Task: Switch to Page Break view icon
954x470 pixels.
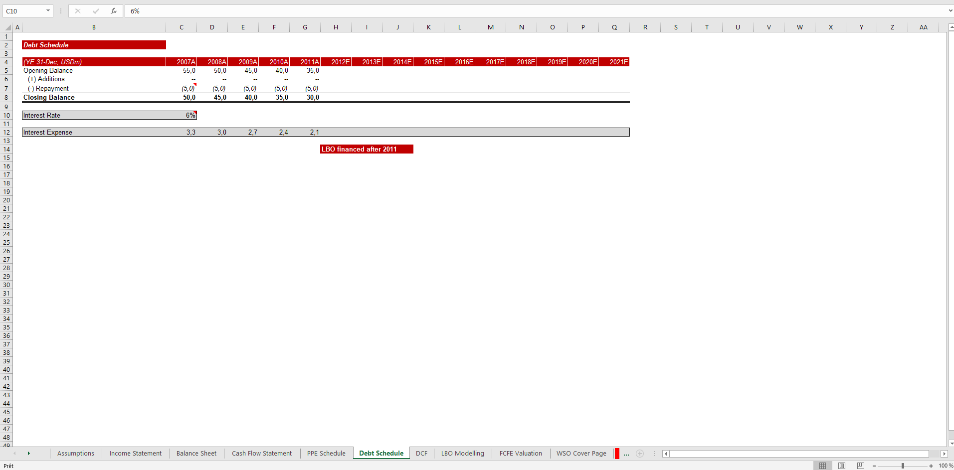Action: [x=860, y=466]
